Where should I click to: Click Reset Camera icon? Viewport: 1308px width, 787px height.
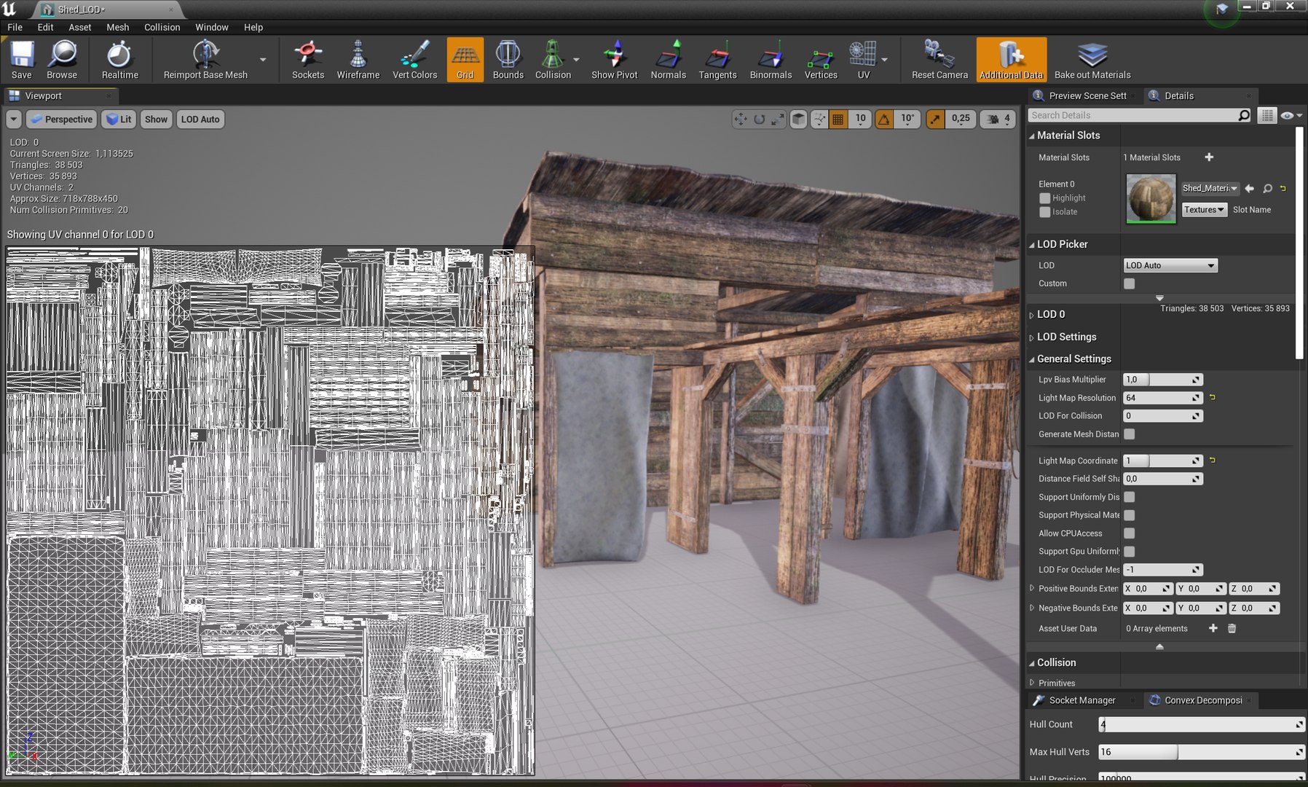[x=939, y=60]
